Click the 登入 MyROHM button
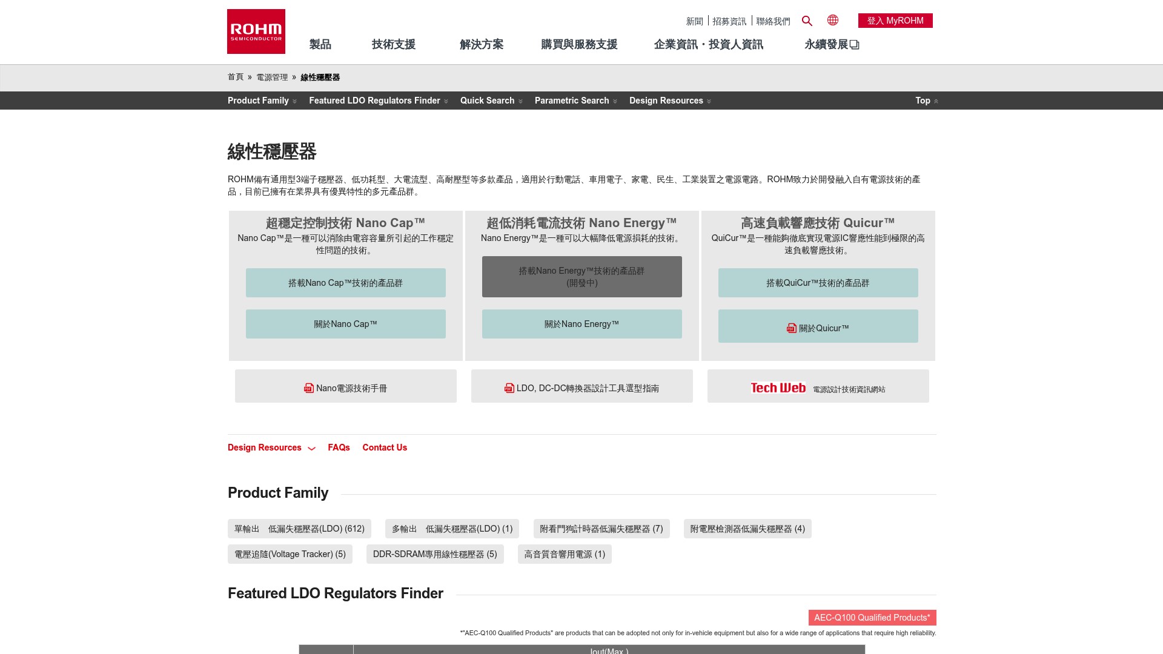This screenshot has width=1163, height=654. coord(895,21)
